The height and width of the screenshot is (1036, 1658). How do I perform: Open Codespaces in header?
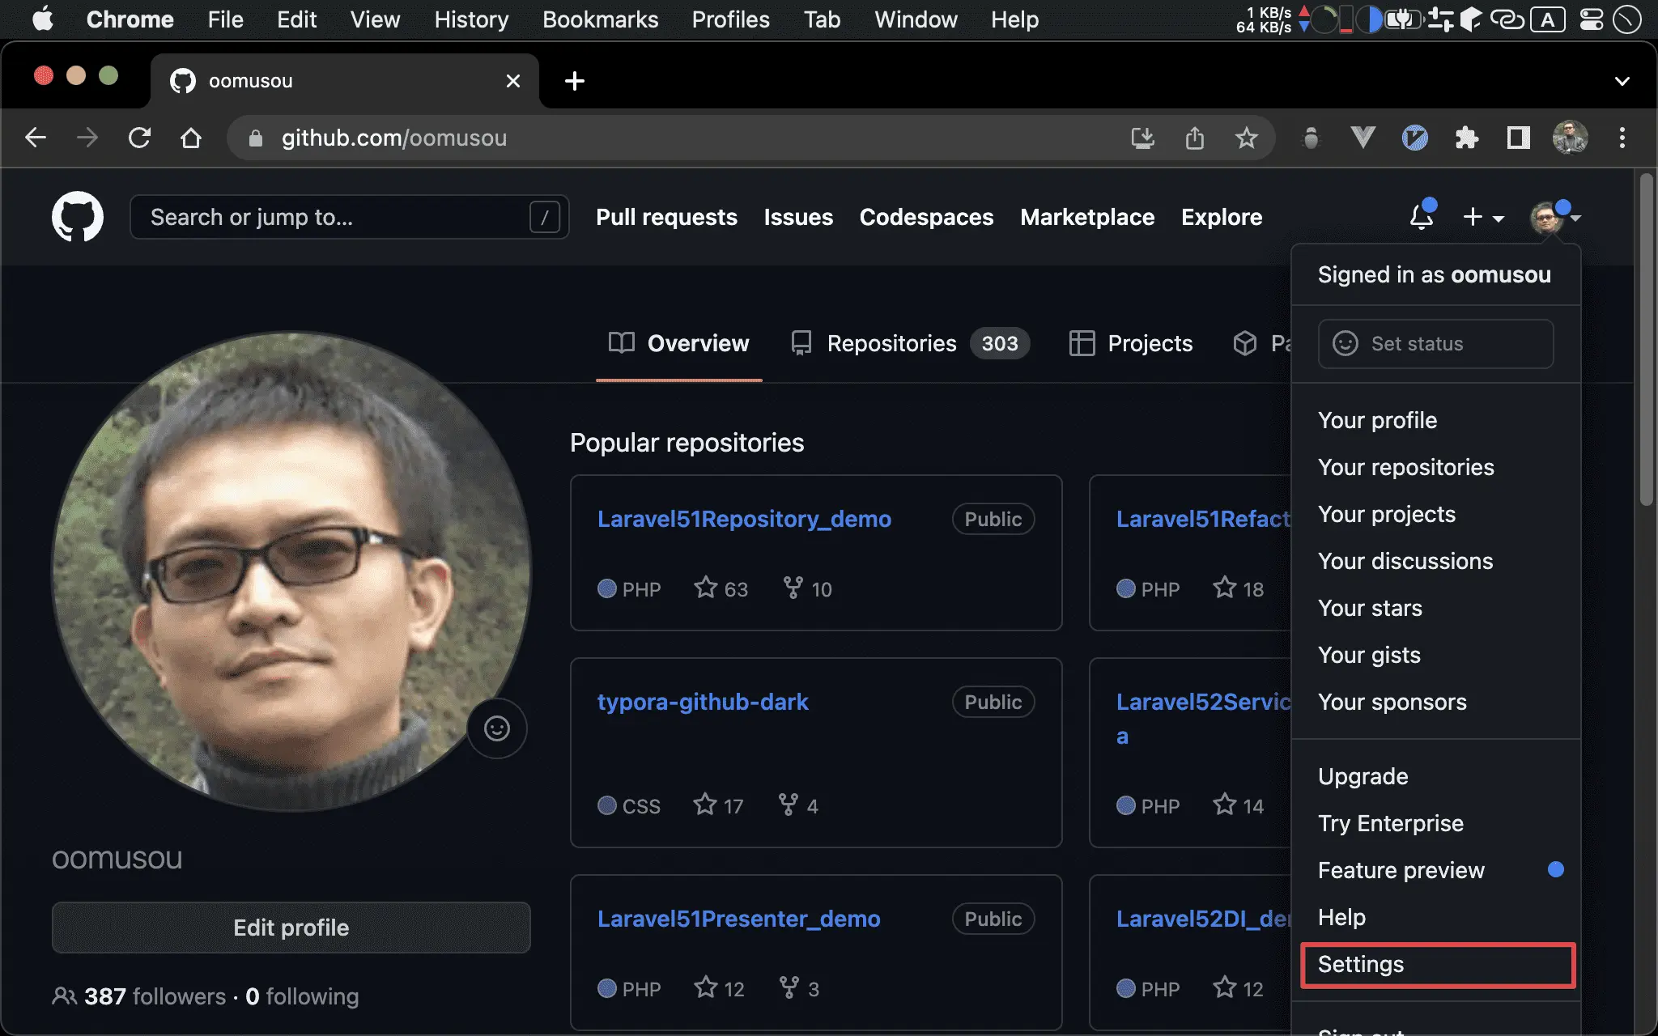(926, 217)
